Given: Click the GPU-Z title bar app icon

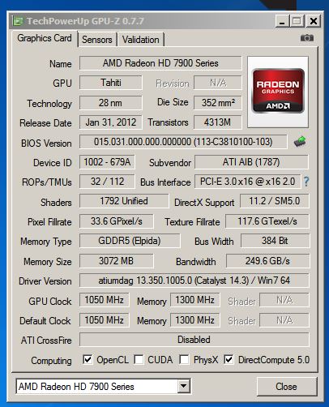Looking at the screenshot, I should (x=18, y=21).
